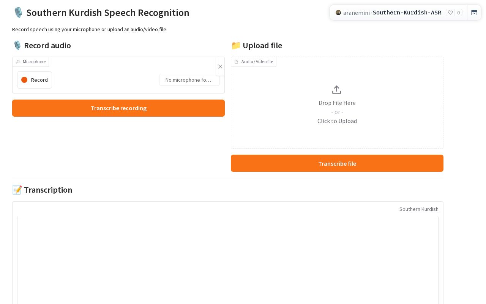Screen dimensions: 486x304
Task: Like the Space with the heart icon
Action: click(x=450, y=13)
